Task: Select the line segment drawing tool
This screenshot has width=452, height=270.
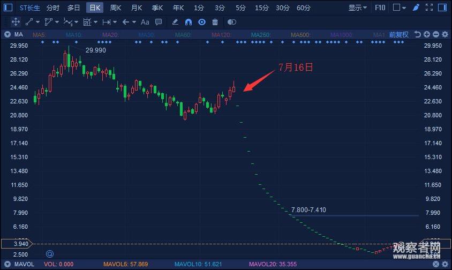Action: coord(29,22)
